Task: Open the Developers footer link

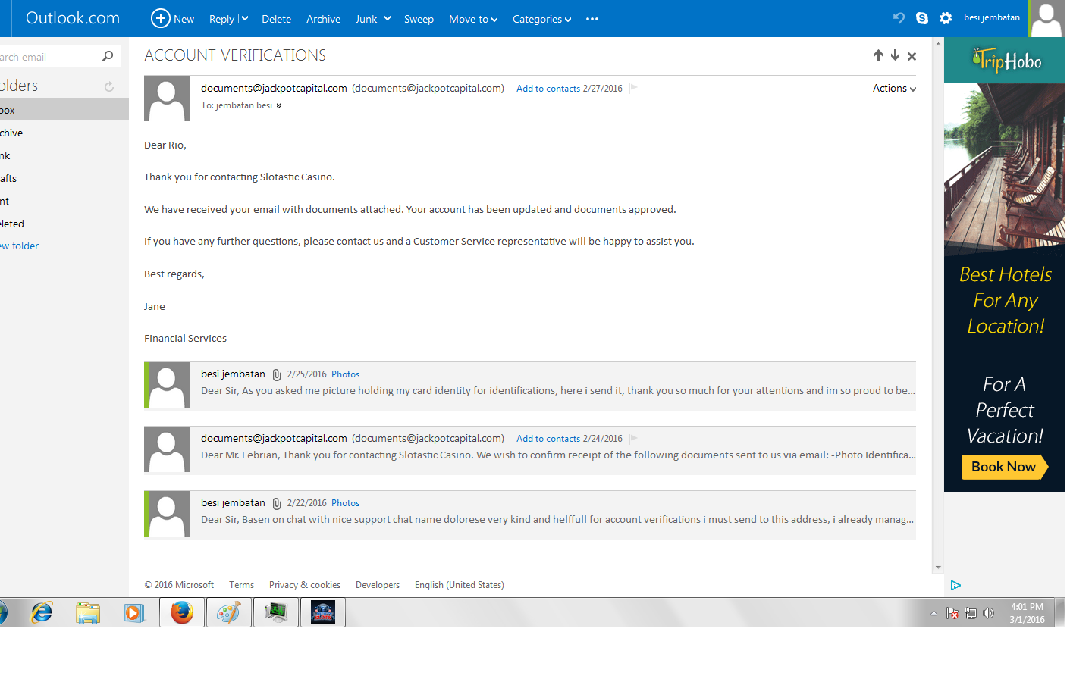Action: click(378, 585)
